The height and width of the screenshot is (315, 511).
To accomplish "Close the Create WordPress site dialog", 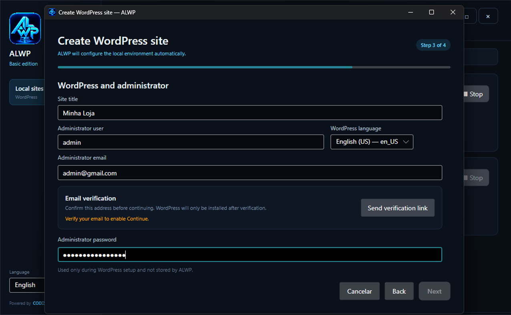I will (453, 12).
